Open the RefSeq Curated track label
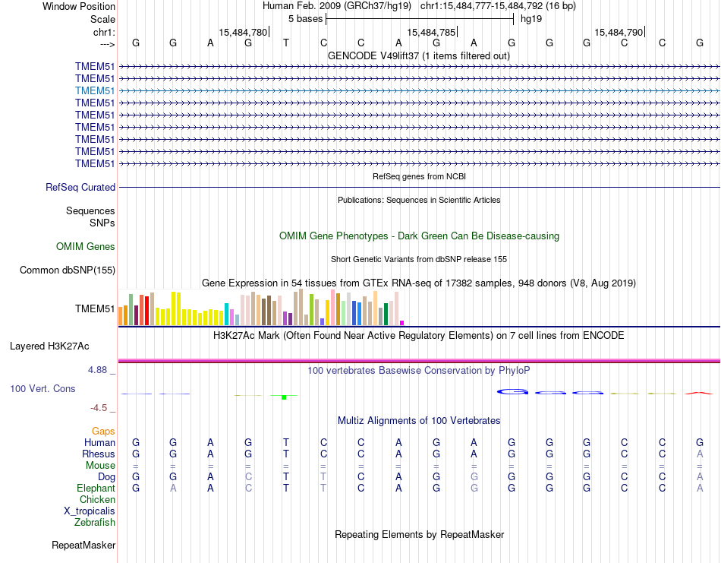 [x=80, y=188]
